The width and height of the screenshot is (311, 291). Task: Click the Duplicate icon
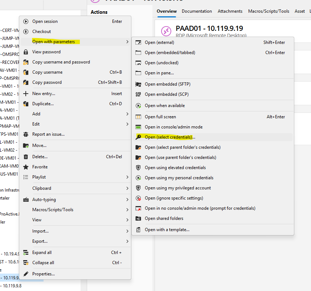pyautogui.click(x=26, y=104)
